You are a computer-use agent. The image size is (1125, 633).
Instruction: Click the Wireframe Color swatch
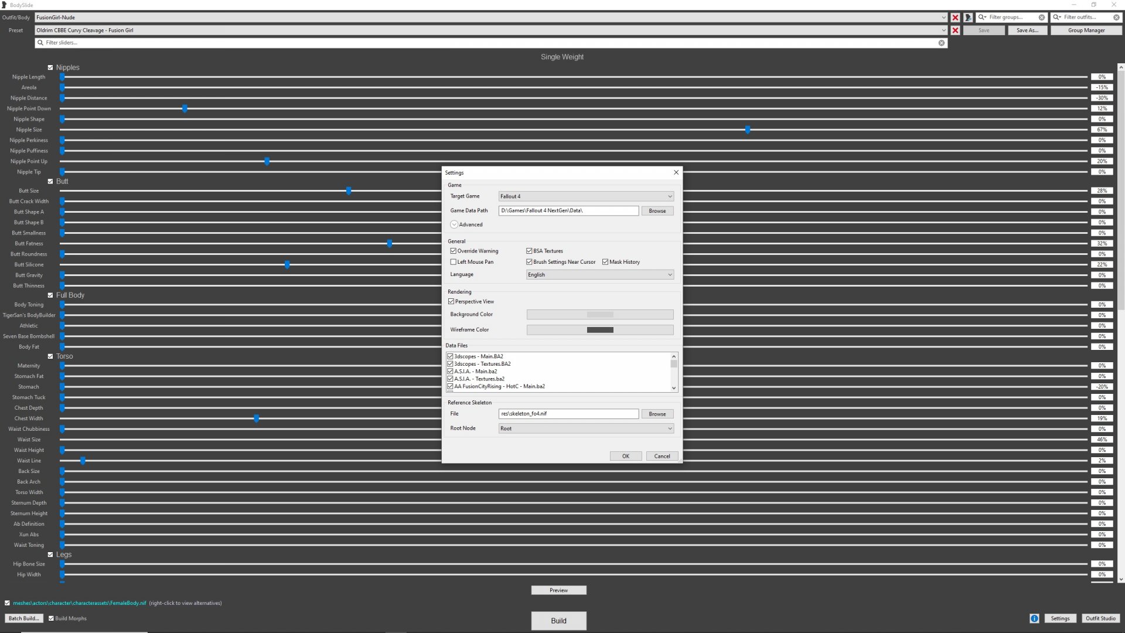[600, 330]
